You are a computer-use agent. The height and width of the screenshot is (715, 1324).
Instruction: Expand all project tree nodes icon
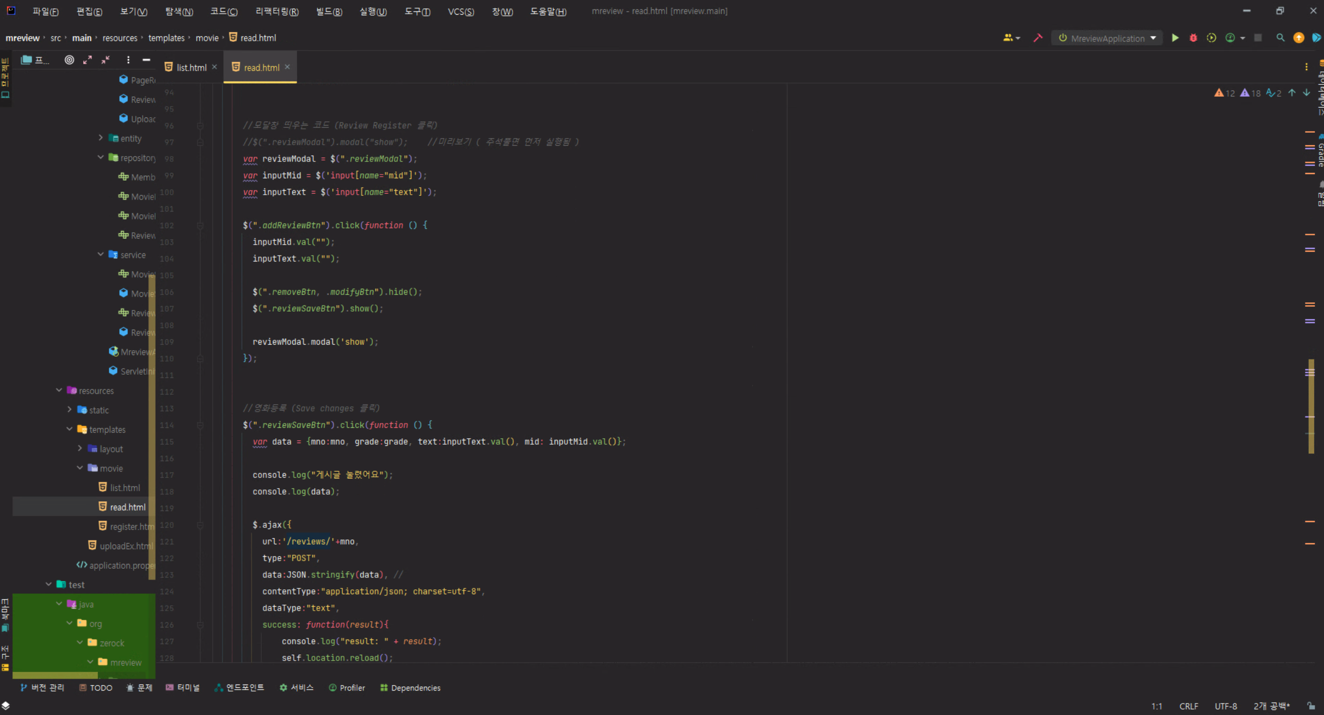[x=87, y=60]
